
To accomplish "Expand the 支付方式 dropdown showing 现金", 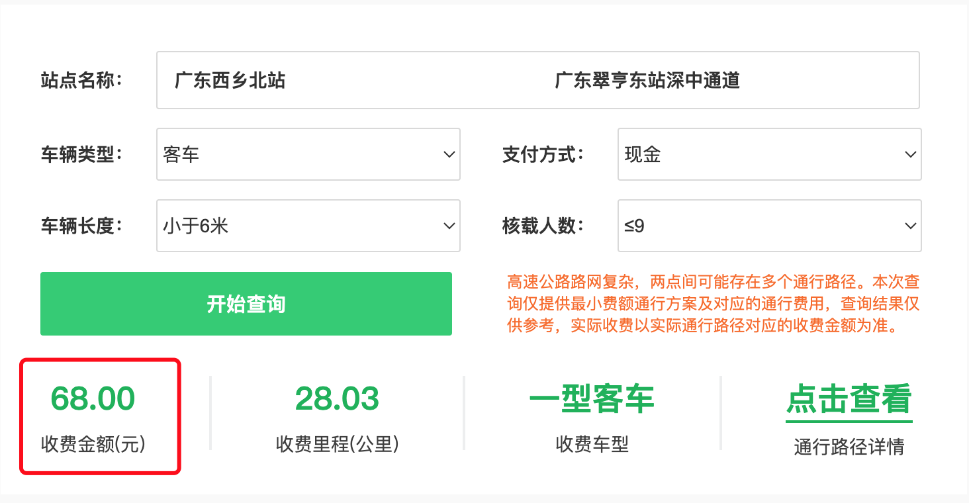I will point(769,155).
